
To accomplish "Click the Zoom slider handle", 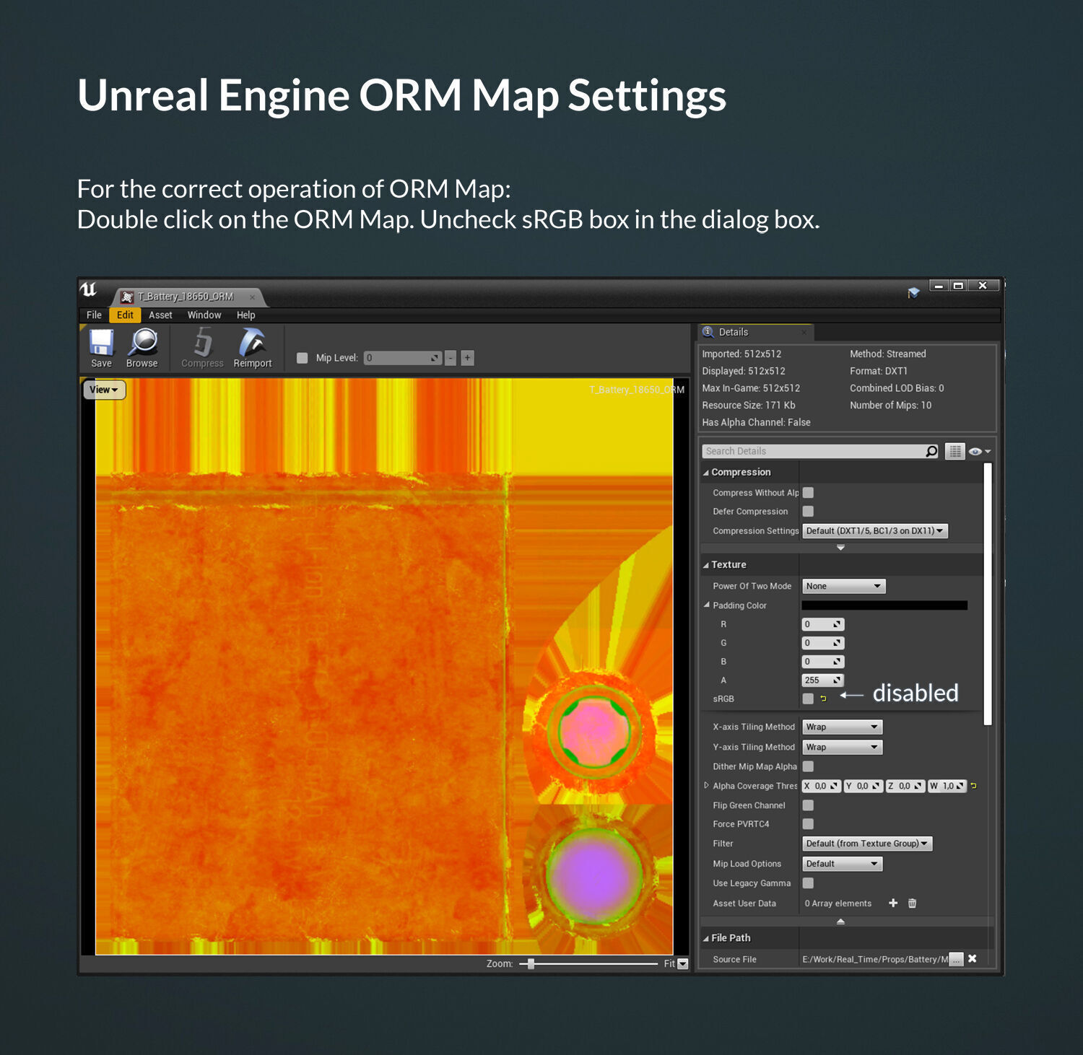I will pyautogui.click(x=531, y=963).
